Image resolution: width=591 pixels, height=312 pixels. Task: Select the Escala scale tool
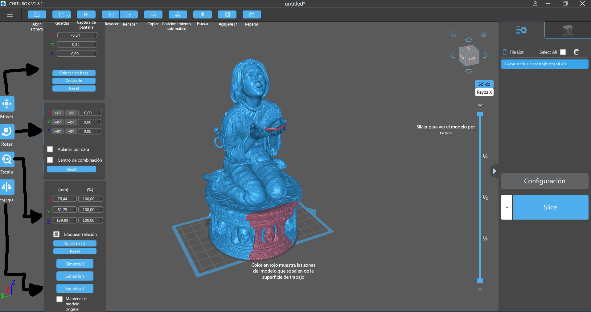(x=7, y=159)
